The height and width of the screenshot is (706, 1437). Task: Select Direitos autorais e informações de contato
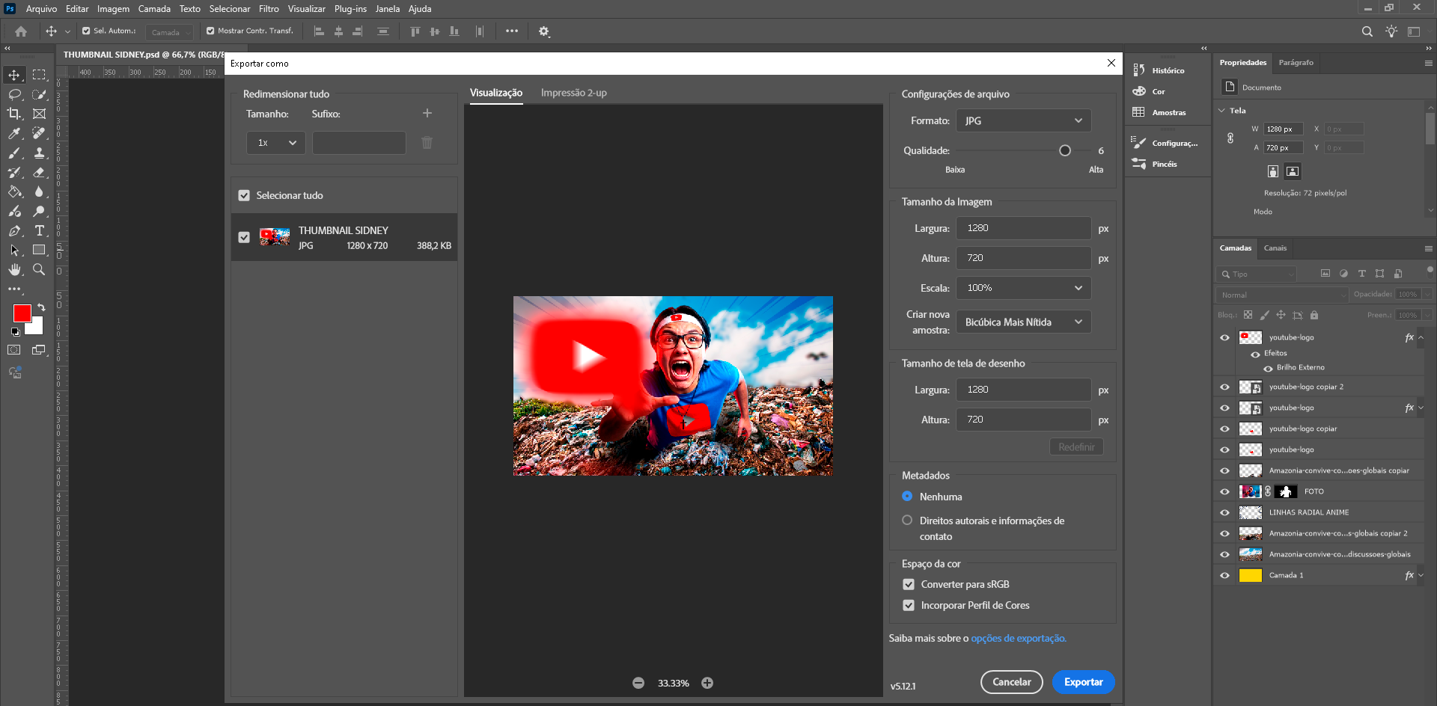(x=907, y=521)
